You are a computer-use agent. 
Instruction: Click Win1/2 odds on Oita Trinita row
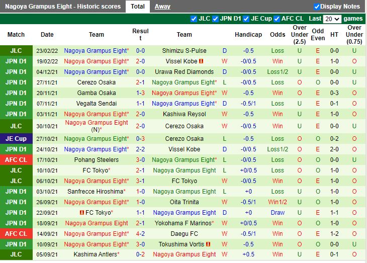click(278, 202)
